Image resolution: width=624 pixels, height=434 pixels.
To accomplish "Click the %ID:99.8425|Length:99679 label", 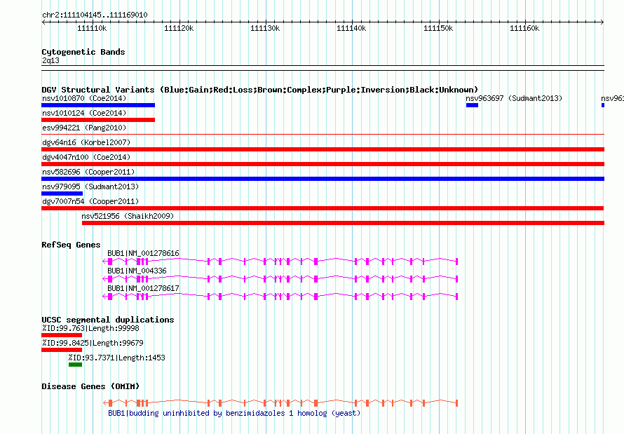I will tap(93, 343).
